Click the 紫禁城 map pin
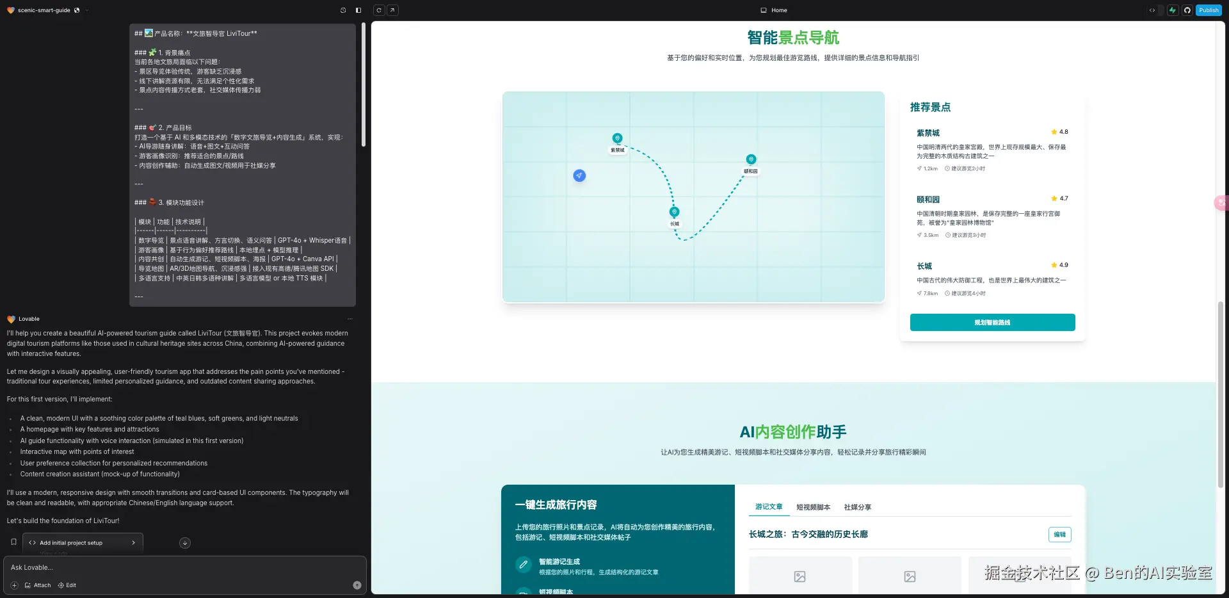The image size is (1229, 598). (x=617, y=138)
